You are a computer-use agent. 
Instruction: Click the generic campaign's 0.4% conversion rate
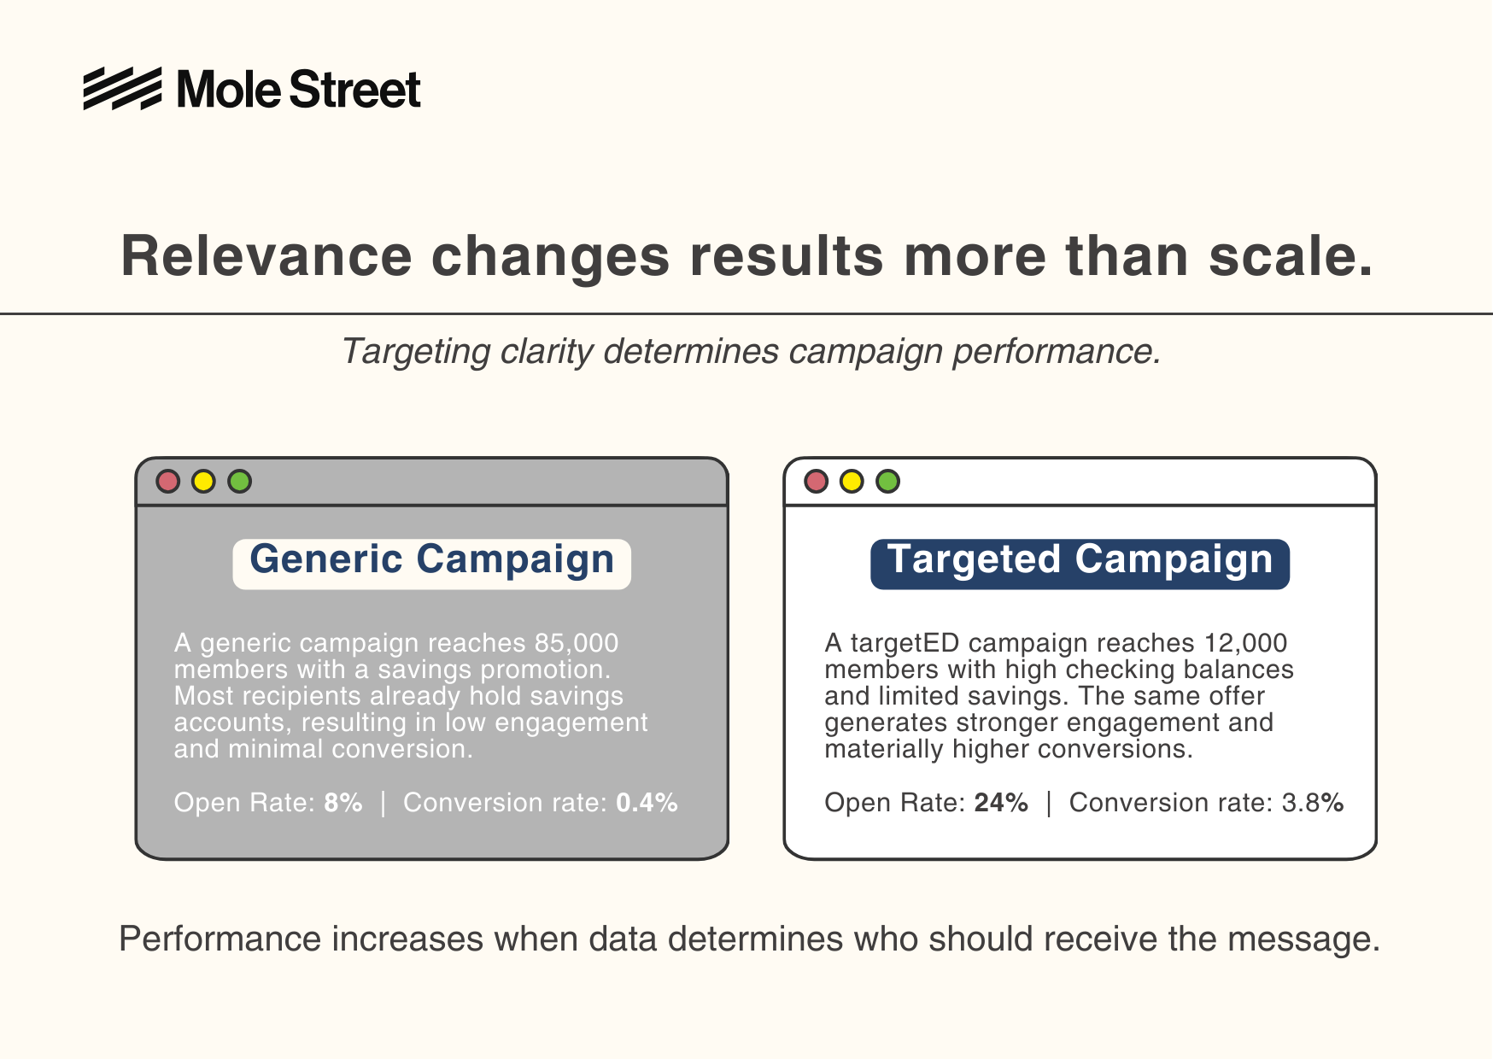[x=647, y=803]
